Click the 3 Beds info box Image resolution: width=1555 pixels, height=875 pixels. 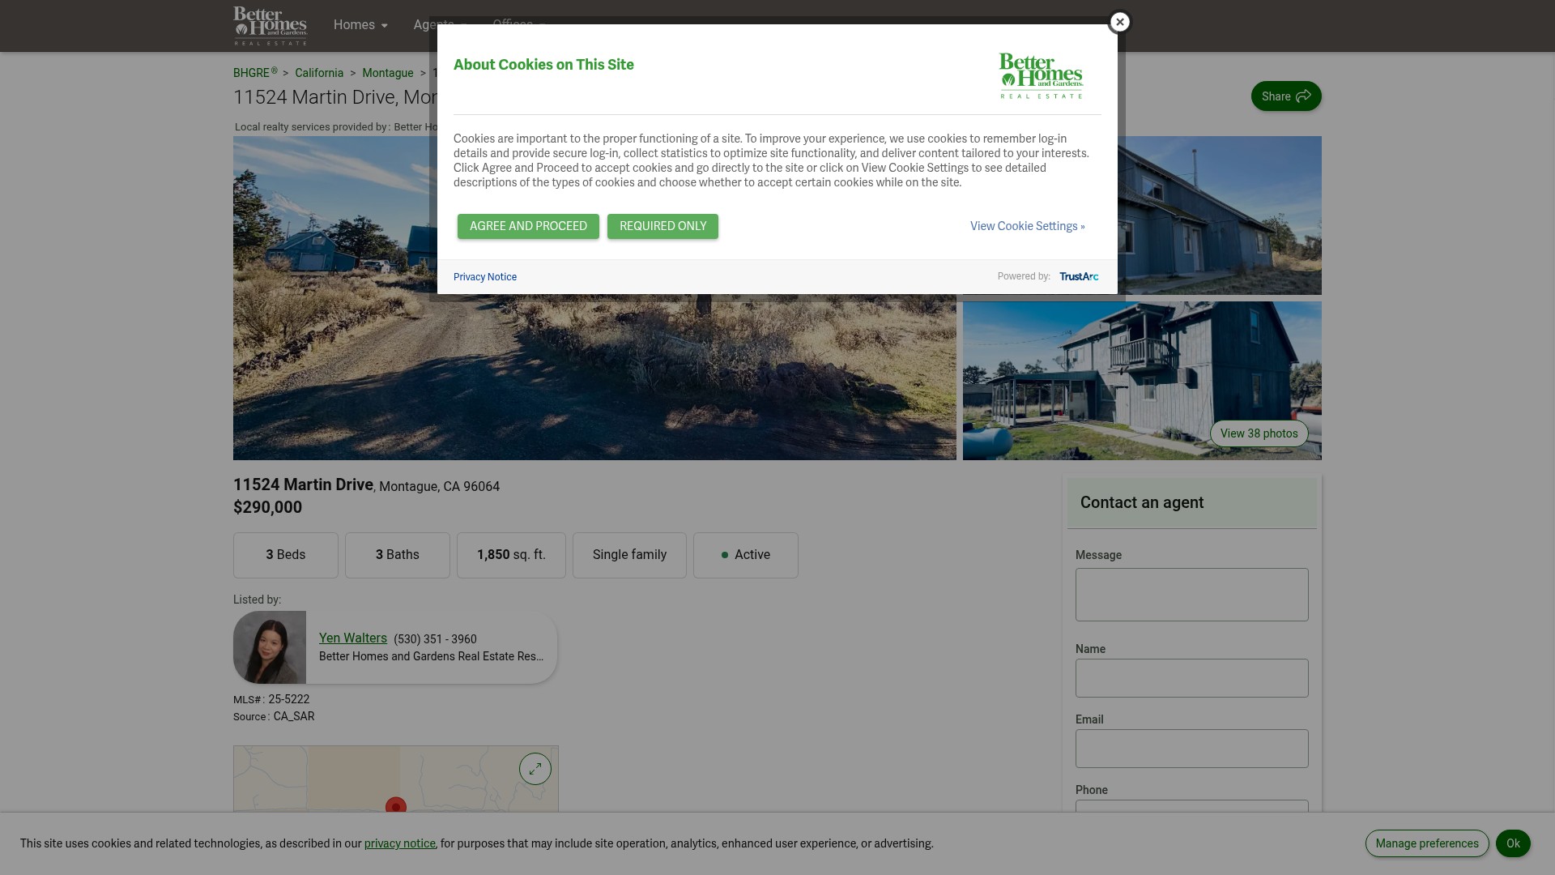(286, 555)
